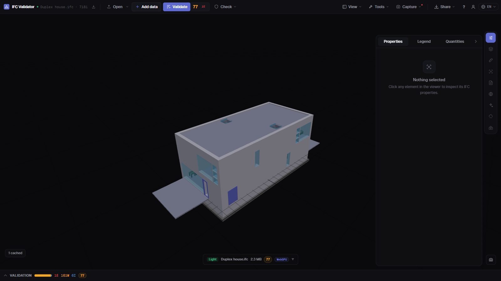The width and height of the screenshot is (501, 281).
Task: Click the Validate button
Action: tap(177, 7)
